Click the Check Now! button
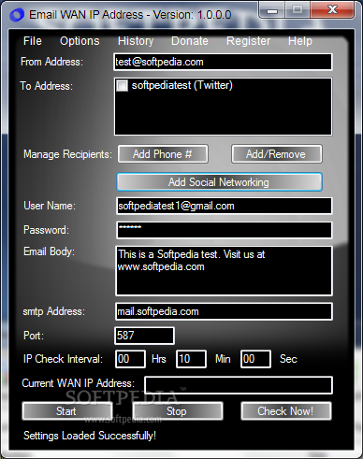The width and height of the screenshot is (363, 459). pyautogui.click(x=286, y=411)
